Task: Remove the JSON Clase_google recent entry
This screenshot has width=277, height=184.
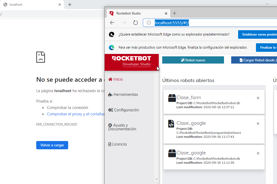Action: [258, 124]
